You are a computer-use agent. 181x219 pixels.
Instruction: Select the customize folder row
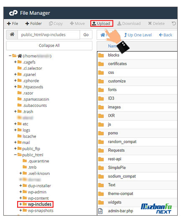pos(137,81)
